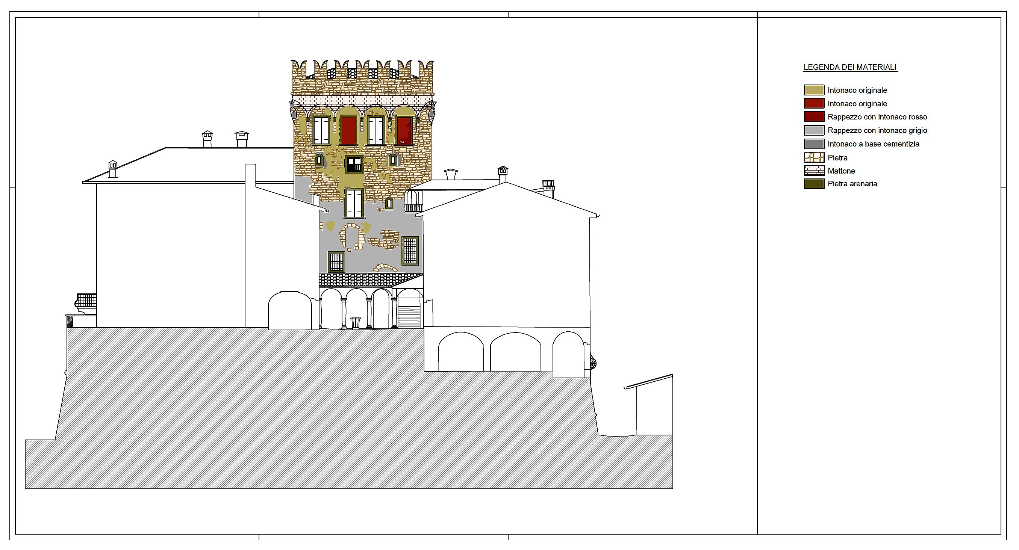
Task: Click the 'Mattone' legend label
Action: point(841,171)
